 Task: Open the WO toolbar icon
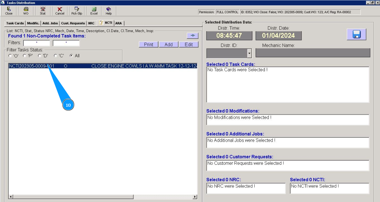(x=26, y=11)
